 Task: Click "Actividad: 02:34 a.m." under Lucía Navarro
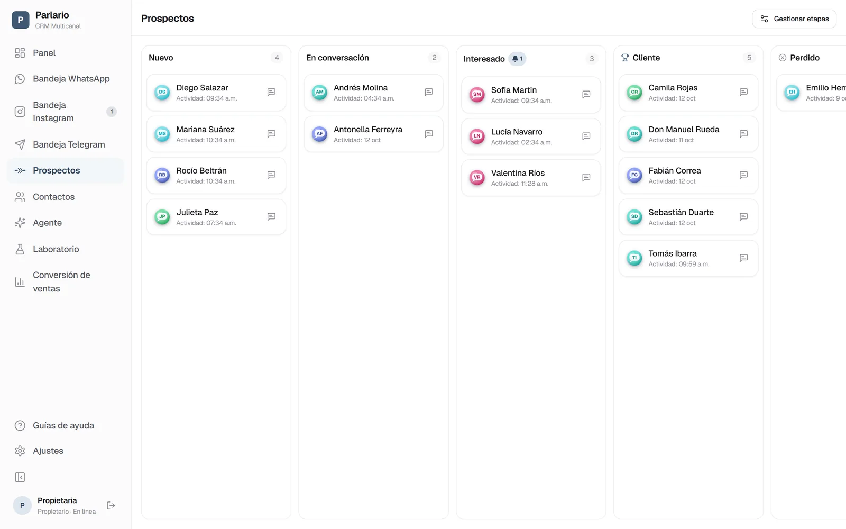(x=521, y=142)
